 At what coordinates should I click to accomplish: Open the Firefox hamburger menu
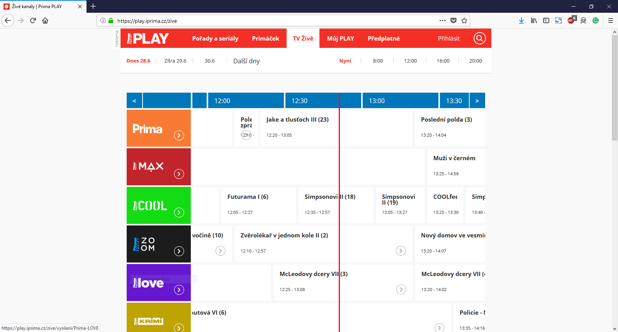click(x=611, y=20)
